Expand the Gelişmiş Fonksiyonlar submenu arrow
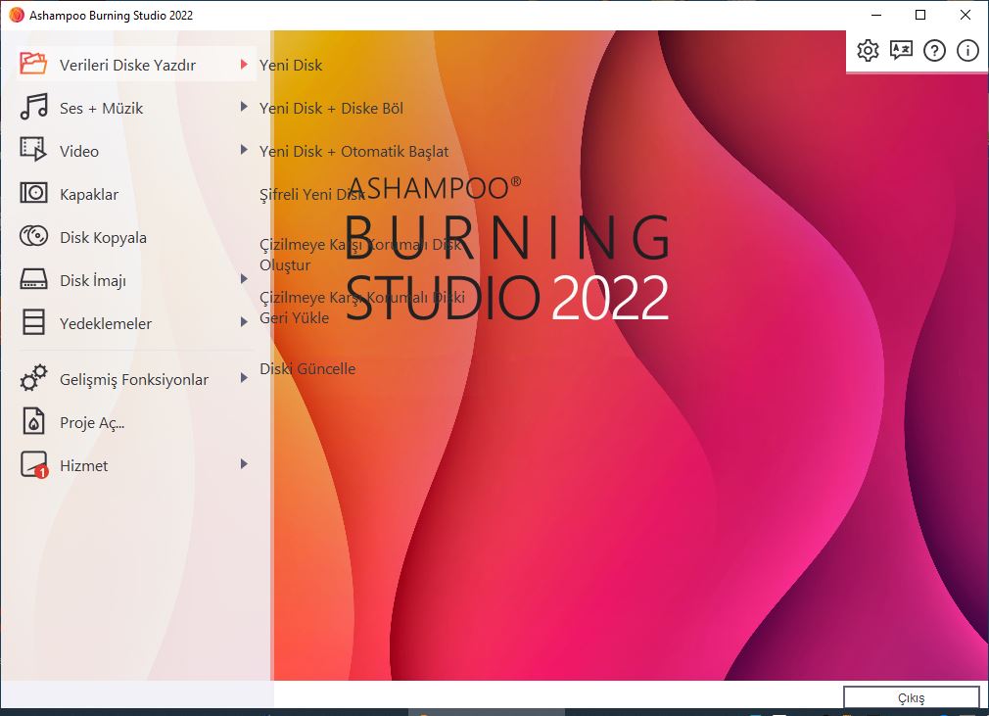989x716 pixels. pyautogui.click(x=244, y=378)
